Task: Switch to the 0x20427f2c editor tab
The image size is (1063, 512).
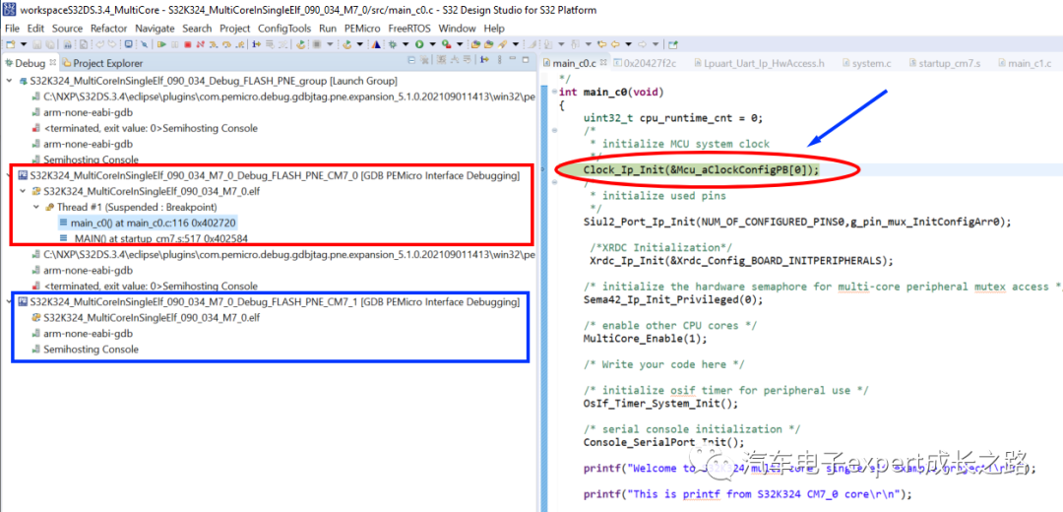Action: coord(646,63)
